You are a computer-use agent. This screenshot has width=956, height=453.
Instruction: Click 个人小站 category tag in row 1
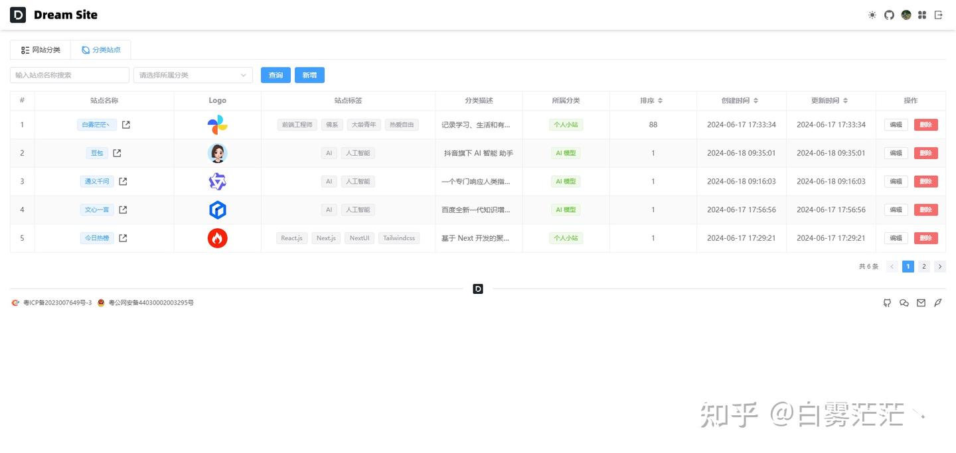[x=566, y=125]
